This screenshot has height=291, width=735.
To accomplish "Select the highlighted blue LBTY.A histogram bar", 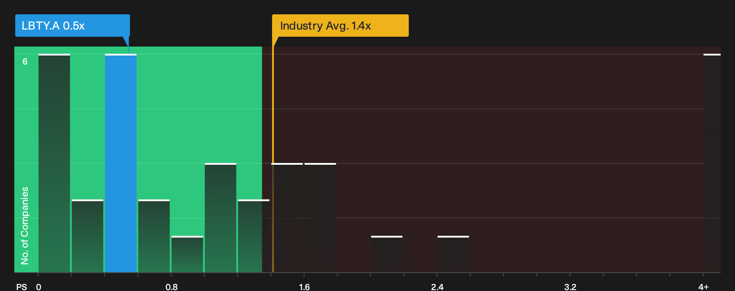I will point(121,163).
